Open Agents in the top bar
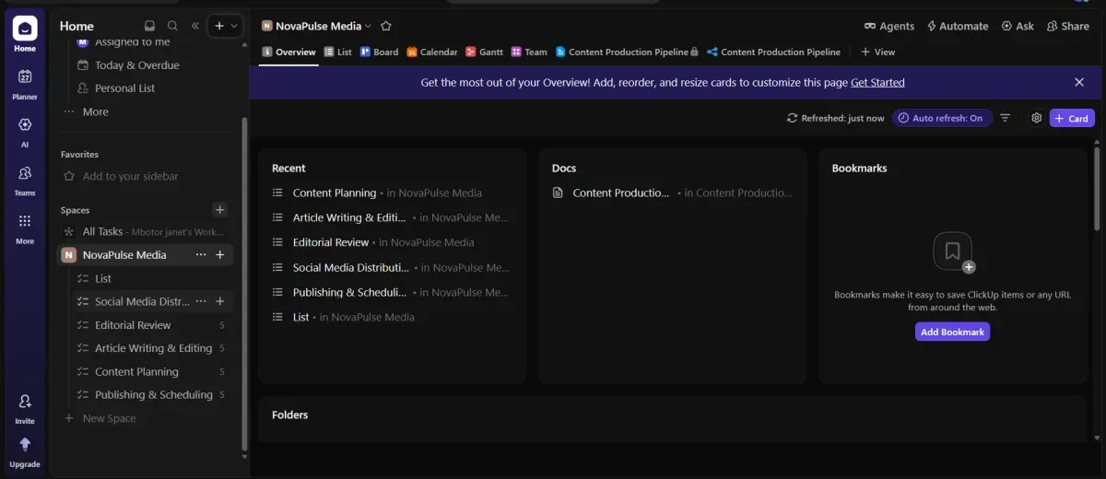 (889, 26)
